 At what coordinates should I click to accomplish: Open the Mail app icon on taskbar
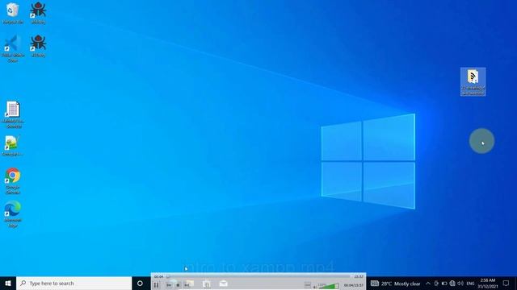coord(223,284)
